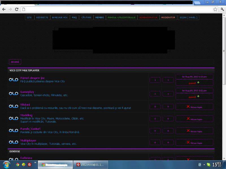
Task: Click the ACASĂ breadcrumb link
Action: [15, 62]
